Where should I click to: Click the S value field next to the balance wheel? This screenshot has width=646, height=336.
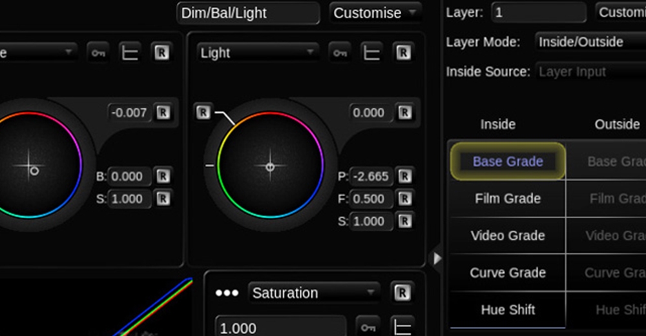[129, 199]
